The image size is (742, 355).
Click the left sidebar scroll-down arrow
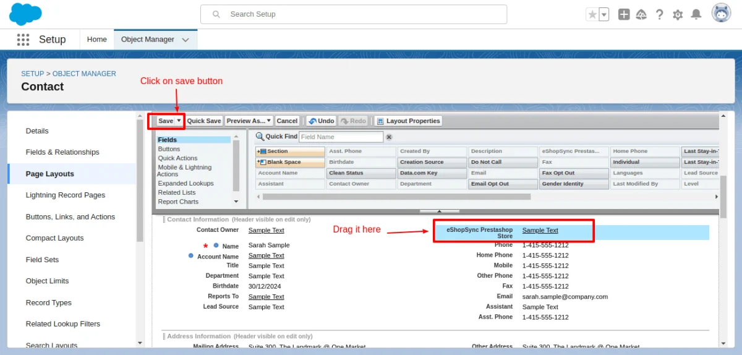coord(140,343)
